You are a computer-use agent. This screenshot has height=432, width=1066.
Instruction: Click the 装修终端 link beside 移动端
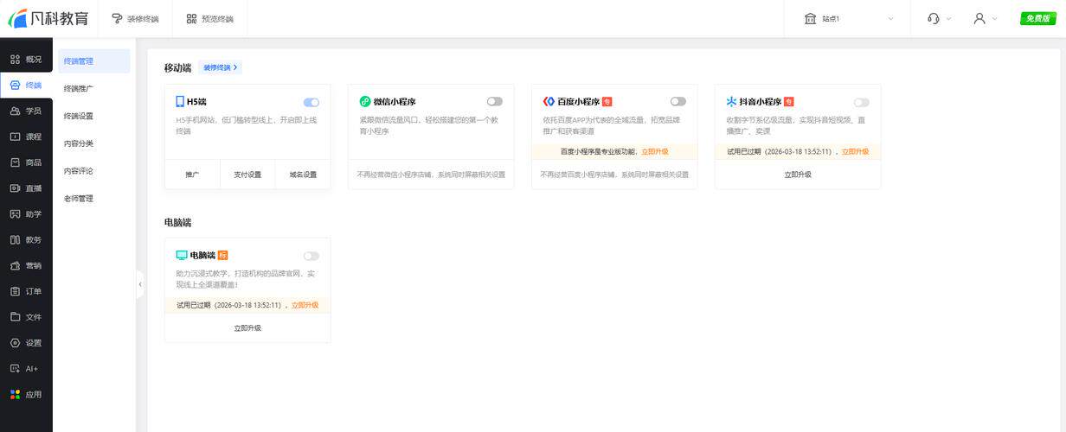(x=220, y=67)
